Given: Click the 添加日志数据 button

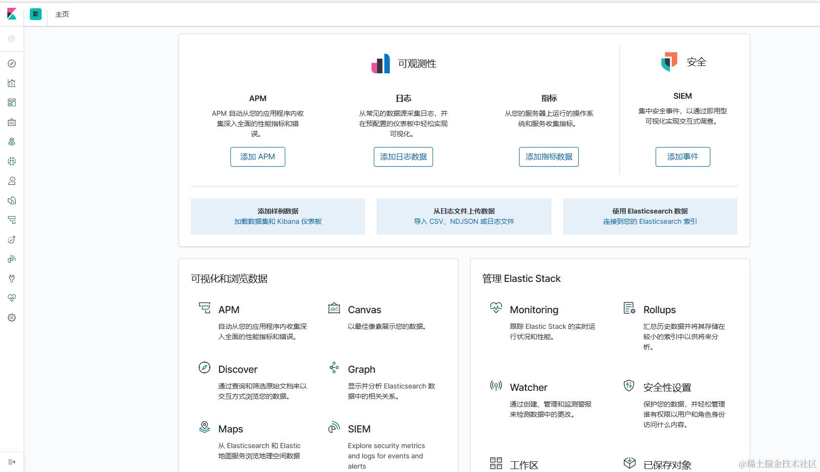Looking at the screenshot, I should point(403,157).
